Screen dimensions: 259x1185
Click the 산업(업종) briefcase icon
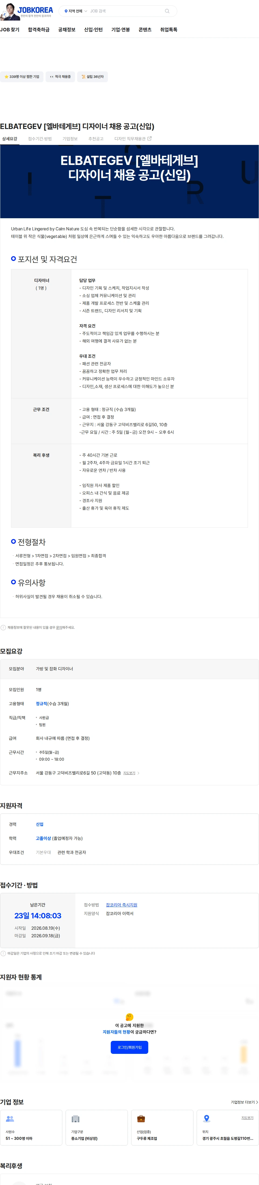click(141, 1118)
